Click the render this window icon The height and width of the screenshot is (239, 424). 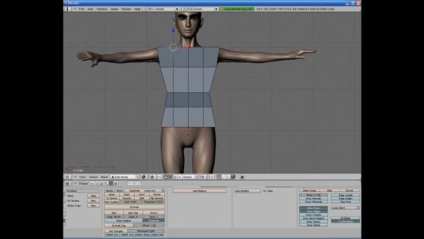click(x=242, y=177)
